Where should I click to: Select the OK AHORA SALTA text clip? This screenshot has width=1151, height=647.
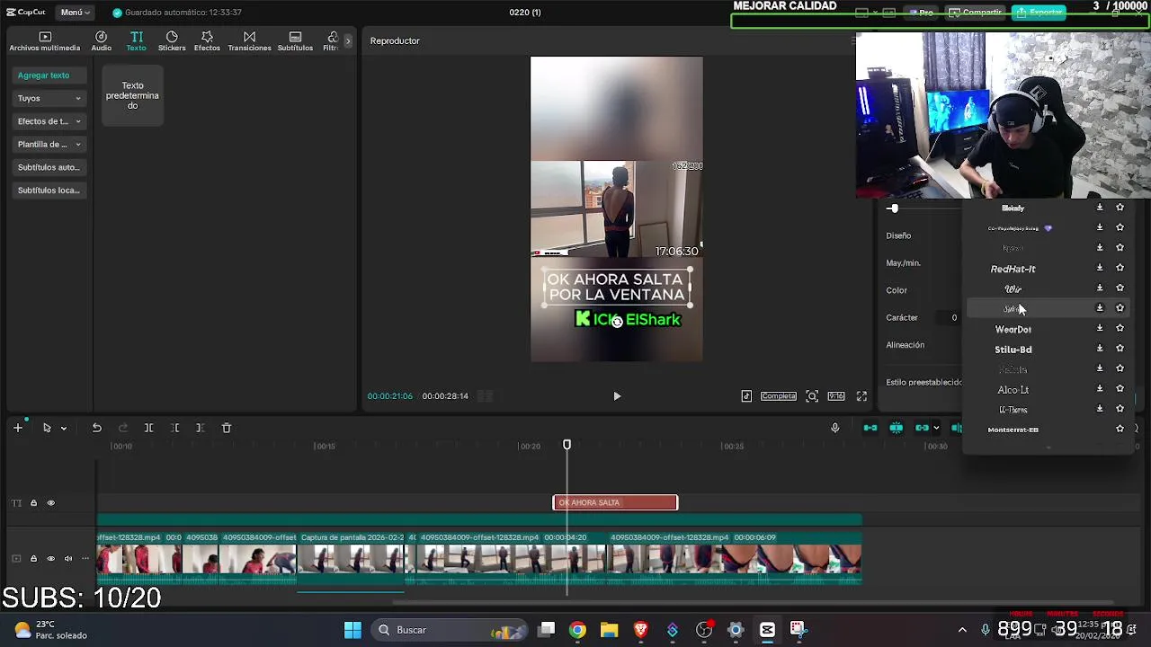(x=615, y=502)
